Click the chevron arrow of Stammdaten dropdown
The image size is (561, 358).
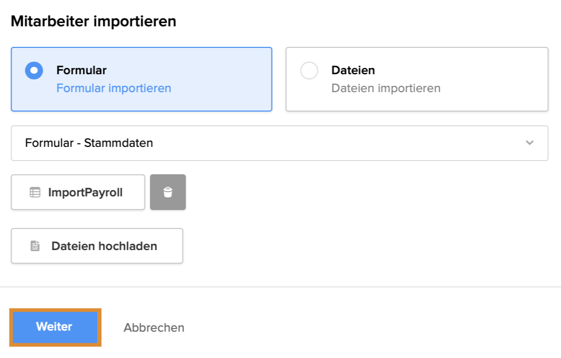530,143
